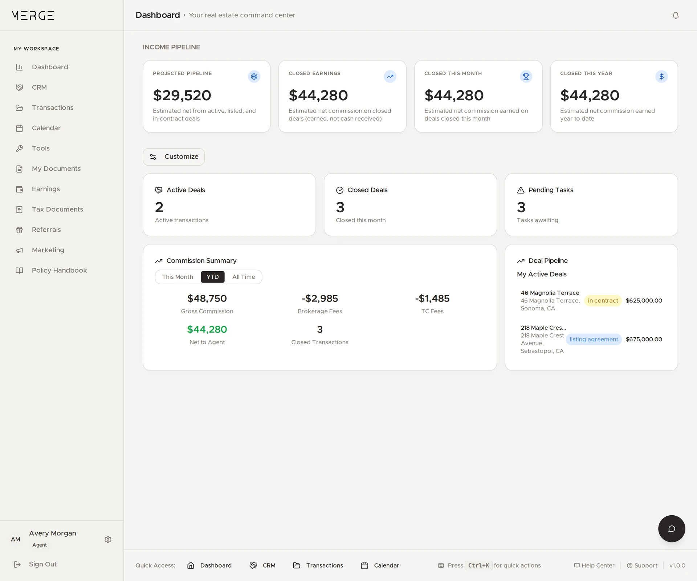Quick Access: open Transactions
The image size is (697, 581).
(x=318, y=565)
